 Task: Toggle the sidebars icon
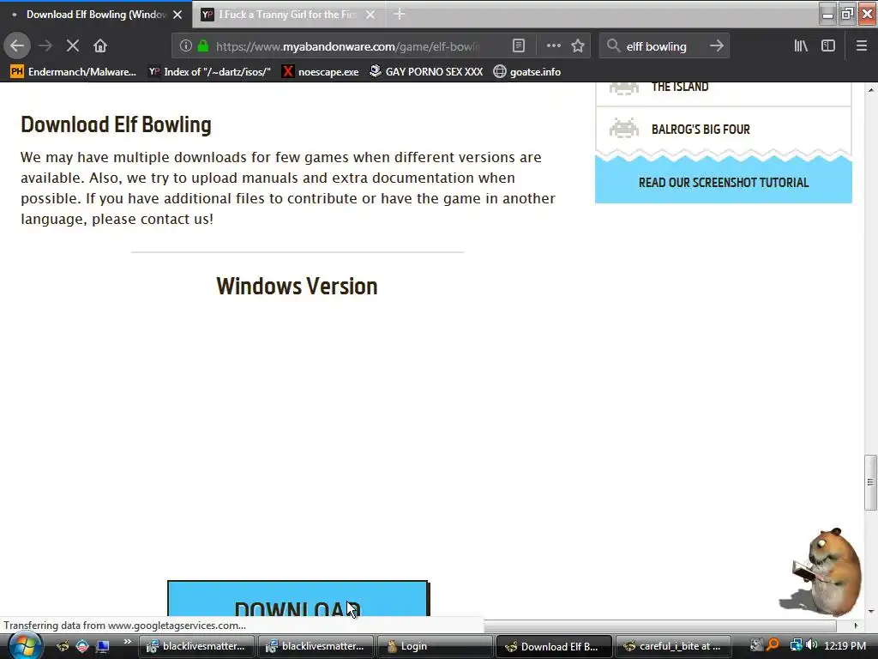(828, 46)
